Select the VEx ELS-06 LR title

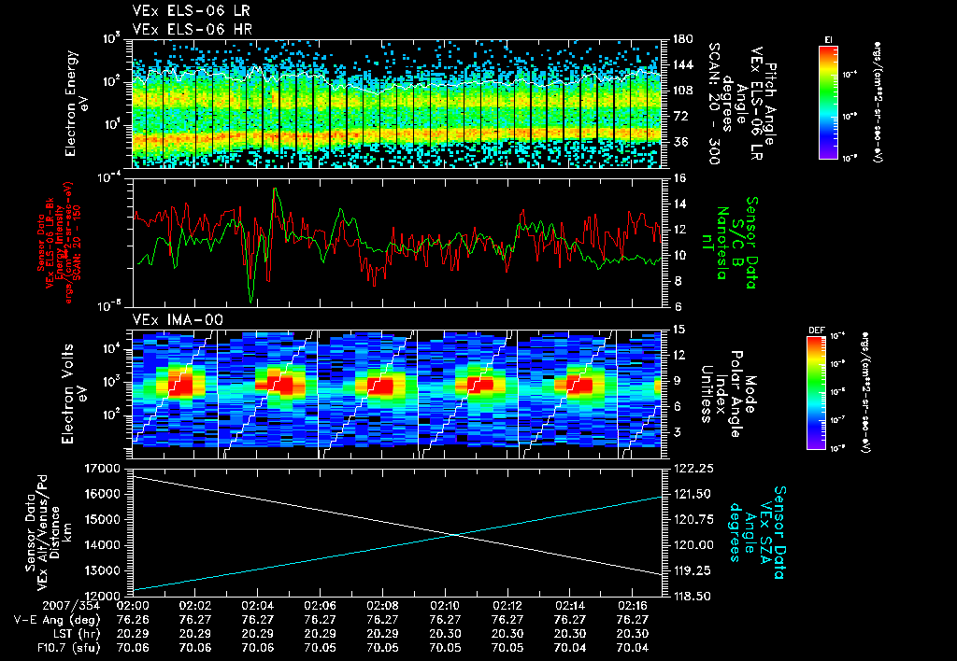(x=191, y=11)
